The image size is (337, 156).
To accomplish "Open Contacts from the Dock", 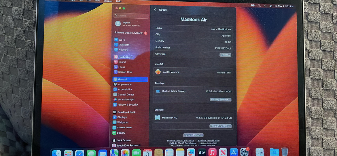I will [x=158, y=153].
